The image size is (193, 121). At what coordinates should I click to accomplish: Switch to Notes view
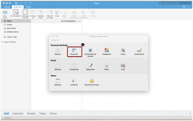click(x=53, y=113)
